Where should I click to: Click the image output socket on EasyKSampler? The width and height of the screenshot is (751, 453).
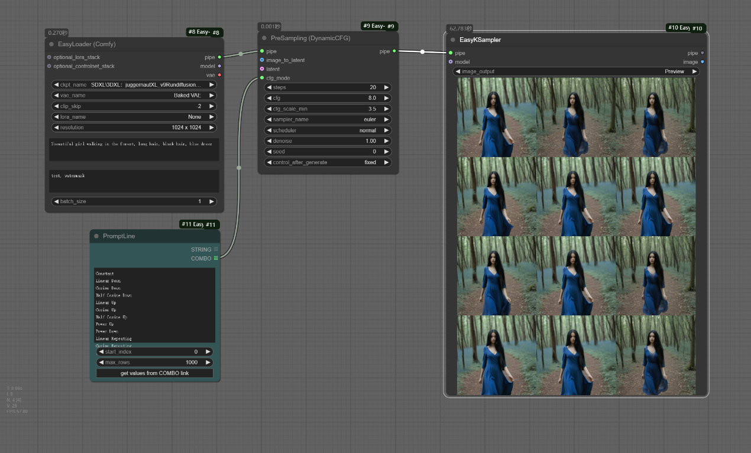(x=703, y=61)
